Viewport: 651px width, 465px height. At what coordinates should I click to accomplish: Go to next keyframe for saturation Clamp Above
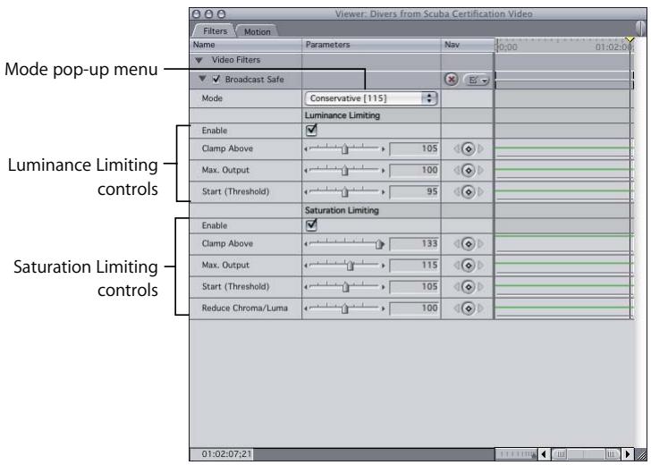pyautogui.click(x=481, y=244)
